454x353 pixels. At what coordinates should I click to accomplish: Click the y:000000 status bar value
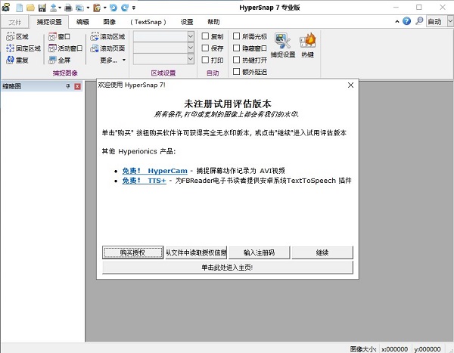coord(427,349)
